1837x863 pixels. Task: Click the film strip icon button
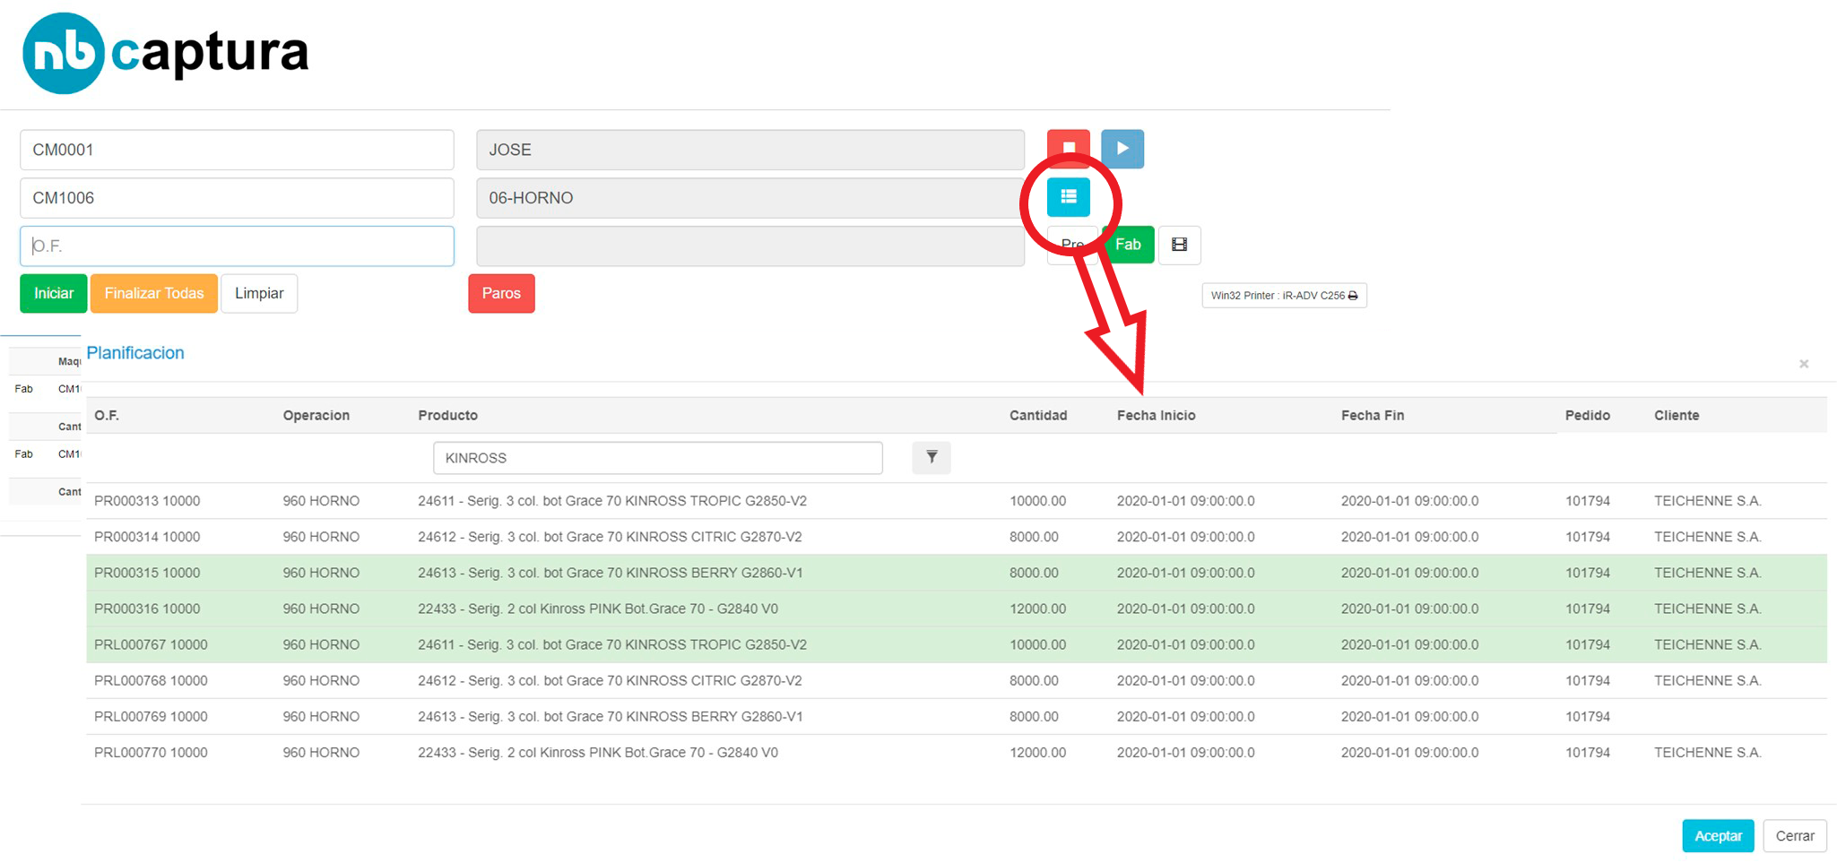[1179, 245]
